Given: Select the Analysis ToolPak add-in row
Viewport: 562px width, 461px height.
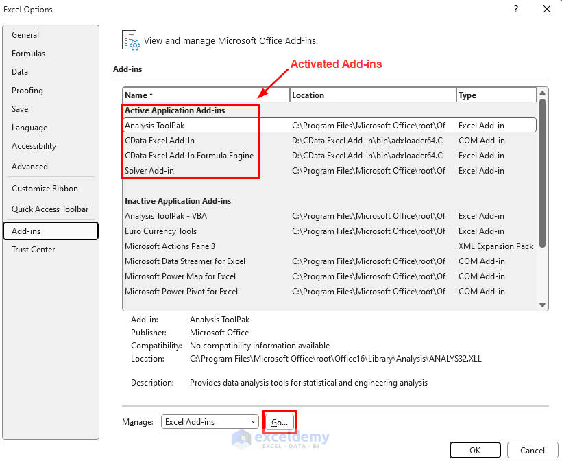Looking at the screenshot, I should point(330,126).
